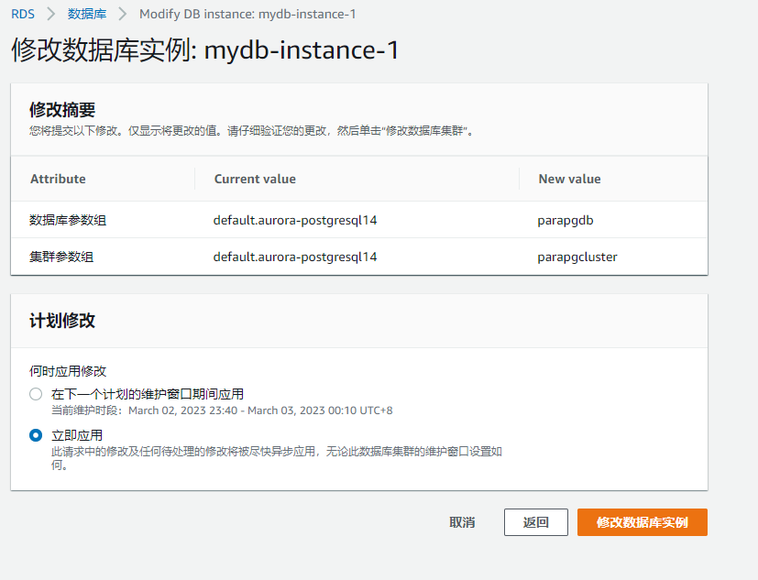Image resolution: width=758 pixels, height=580 pixels.
Task: Click new value parapgdb
Action: point(566,221)
